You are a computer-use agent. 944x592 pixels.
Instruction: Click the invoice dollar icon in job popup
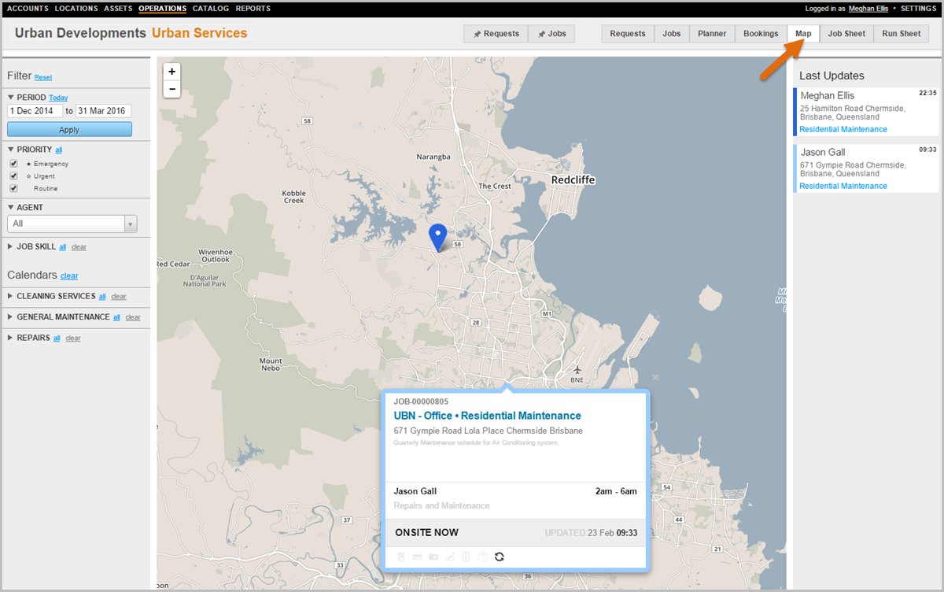point(466,557)
